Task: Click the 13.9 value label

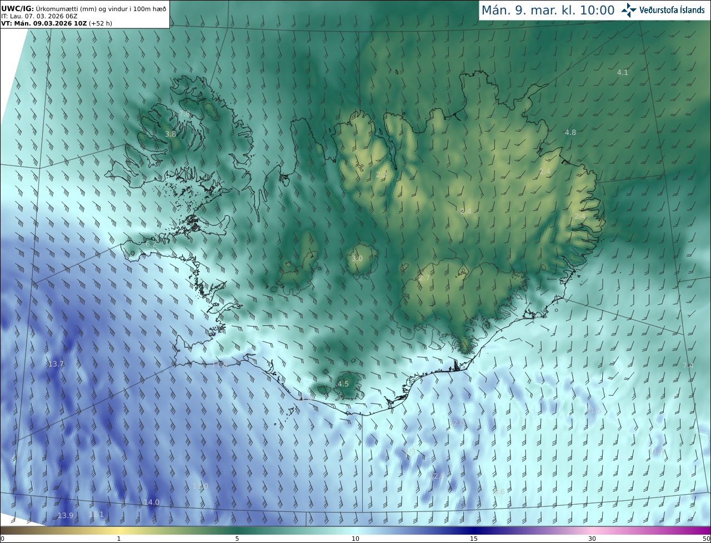Action: tap(66, 516)
